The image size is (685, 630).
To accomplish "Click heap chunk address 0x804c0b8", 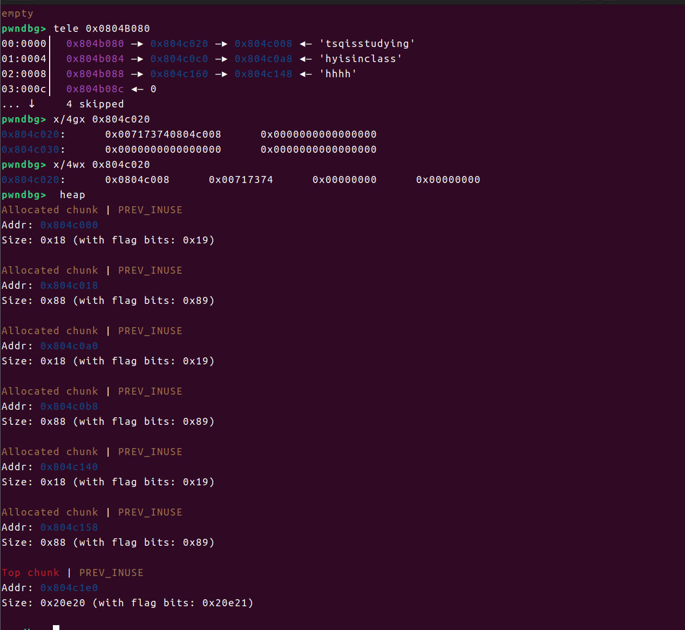I will pyautogui.click(x=69, y=407).
